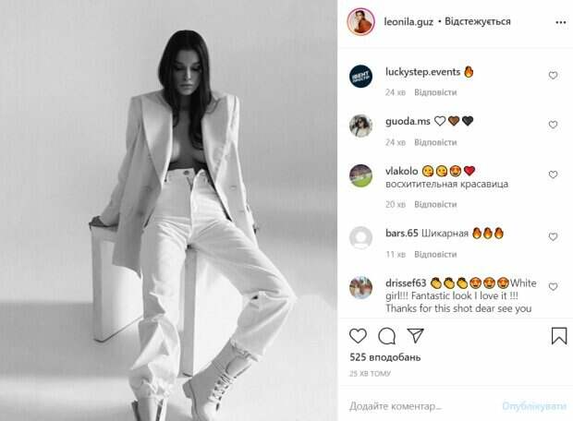This screenshot has height=421, width=573.
Task: Publish comment with the Опублікувати button
Action: click(534, 406)
